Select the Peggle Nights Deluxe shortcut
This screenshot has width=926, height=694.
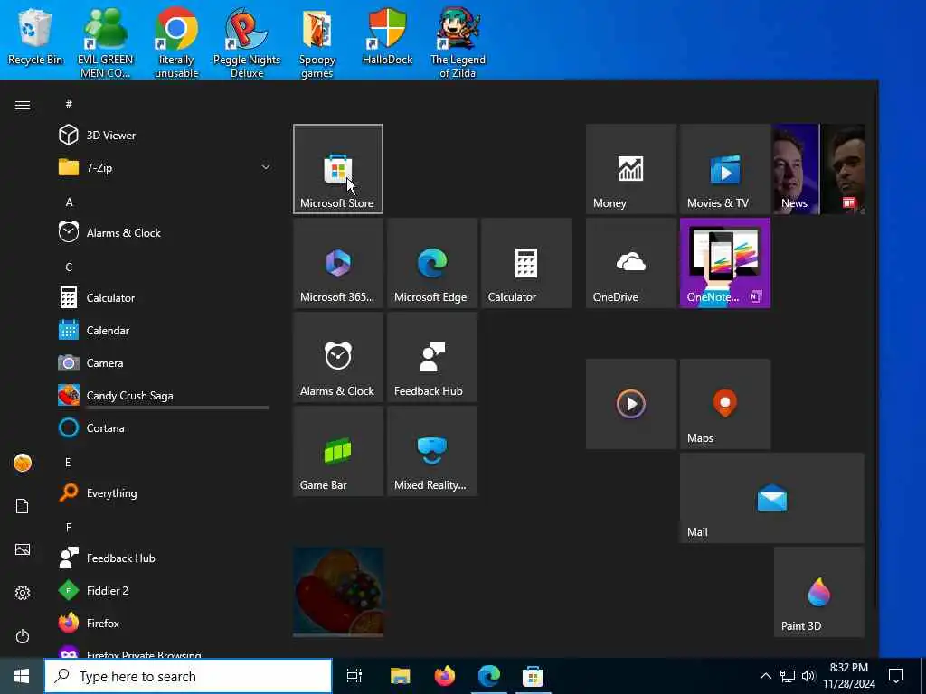pyautogui.click(x=247, y=43)
